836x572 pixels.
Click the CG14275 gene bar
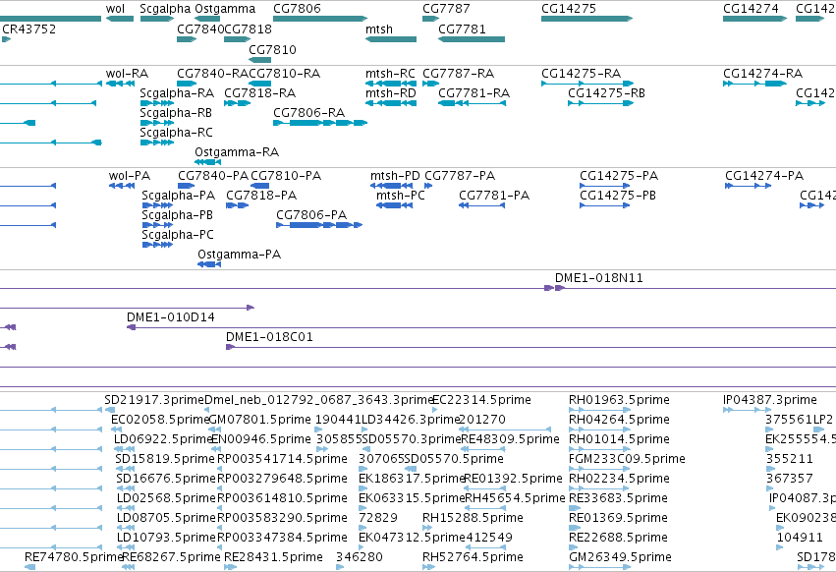coord(587,19)
